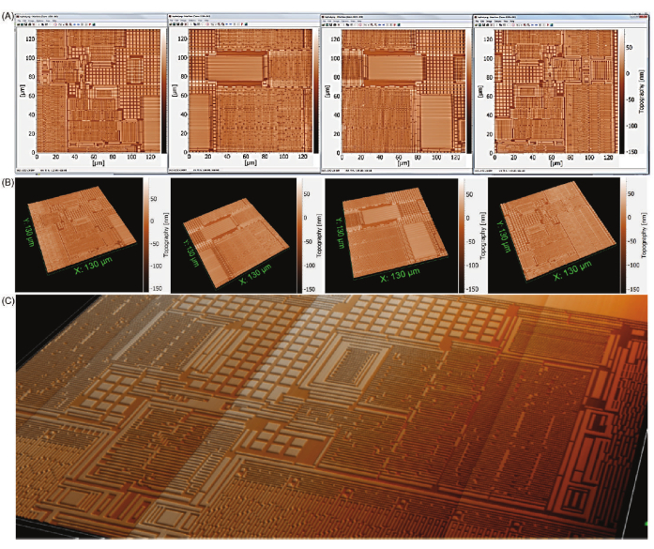Viewport: 654px width, 549px height.
Task: Click the x-axis '[µm]' label in the fourth window
Action: [x=556, y=164]
